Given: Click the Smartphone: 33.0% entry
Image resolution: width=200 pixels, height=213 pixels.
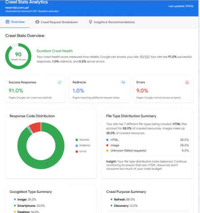Looking at the screenshot, I should 31,206.
